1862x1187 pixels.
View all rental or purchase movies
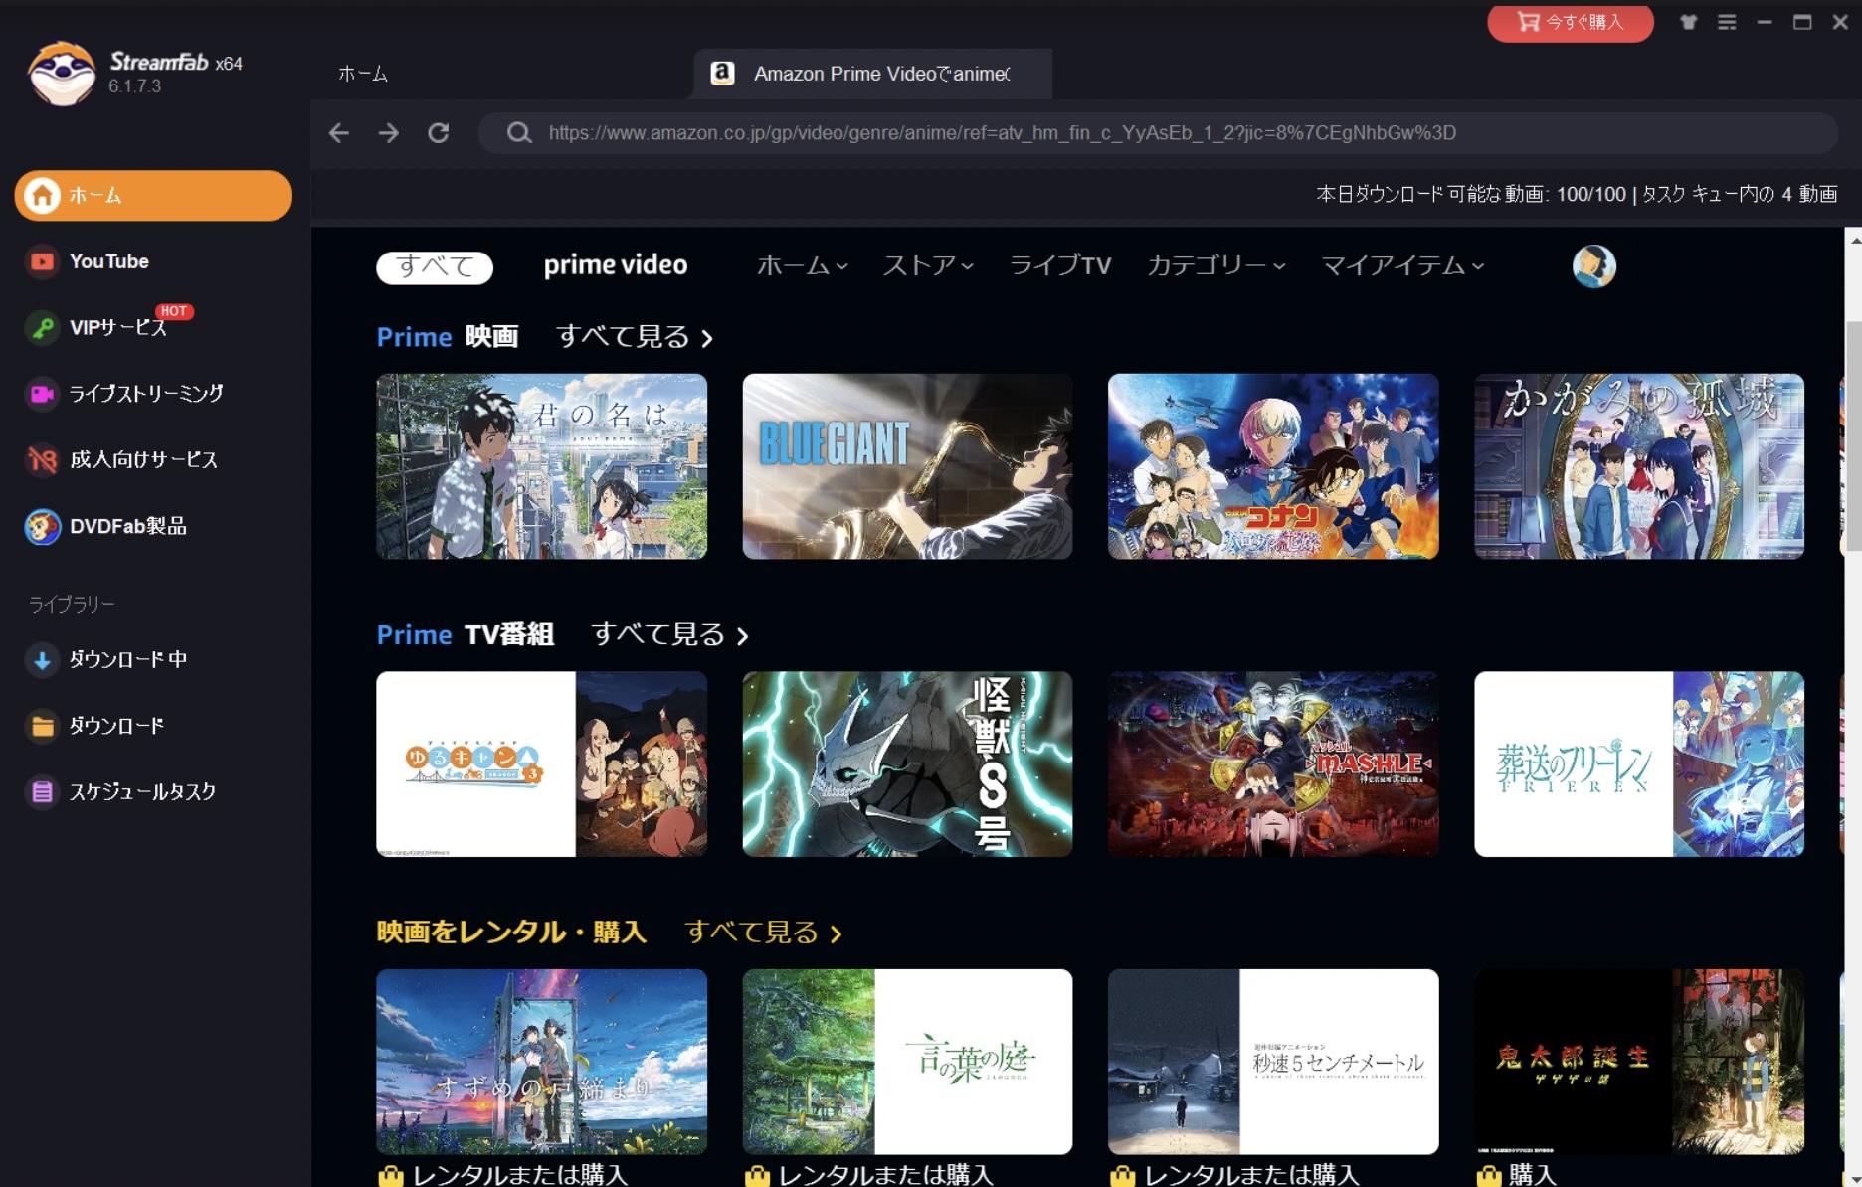763,933
